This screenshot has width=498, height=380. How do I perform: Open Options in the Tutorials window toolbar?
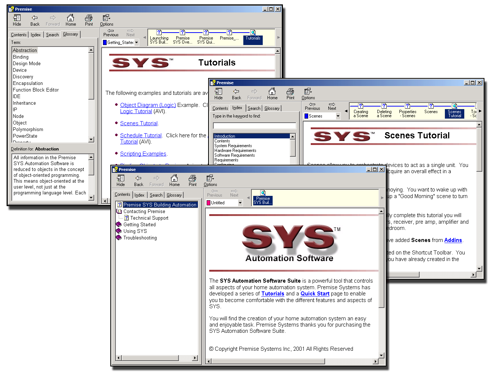click(107, 20)
